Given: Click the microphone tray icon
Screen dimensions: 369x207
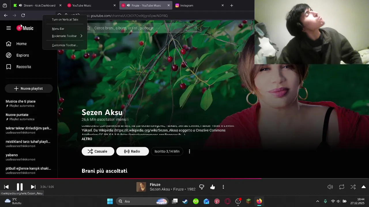Looking at the screenshot, I should 325,201.
